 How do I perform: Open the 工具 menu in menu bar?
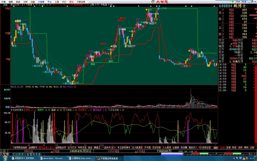56,2
